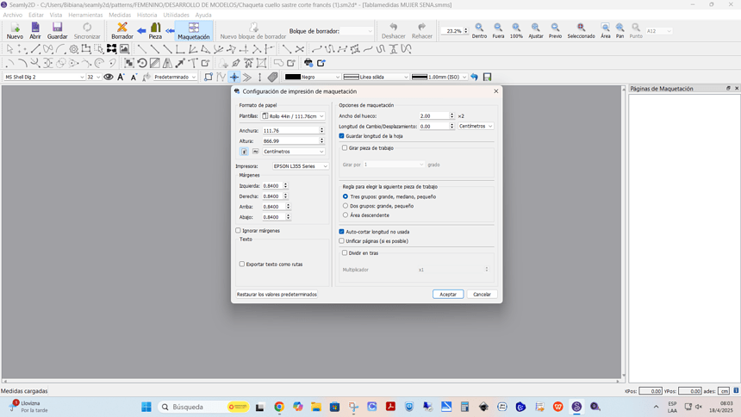Select portrait paper orientation button
Screen dimensions: 741x417
244,152
